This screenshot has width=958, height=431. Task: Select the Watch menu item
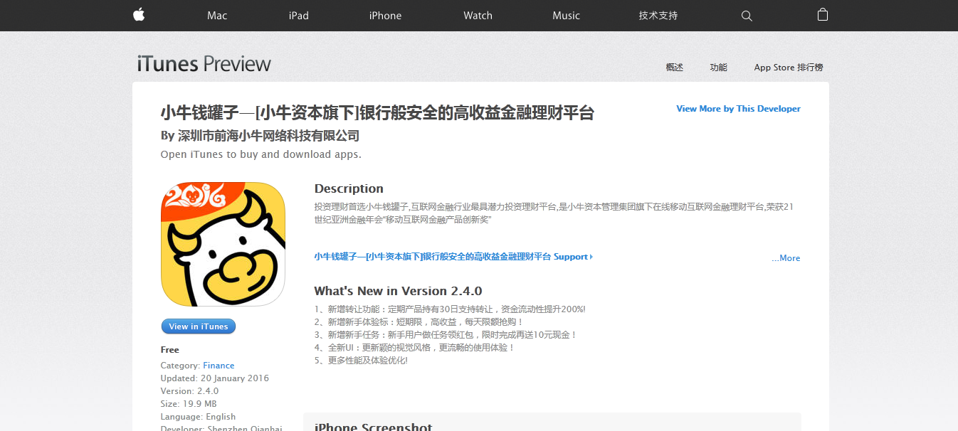coord(478,16)
